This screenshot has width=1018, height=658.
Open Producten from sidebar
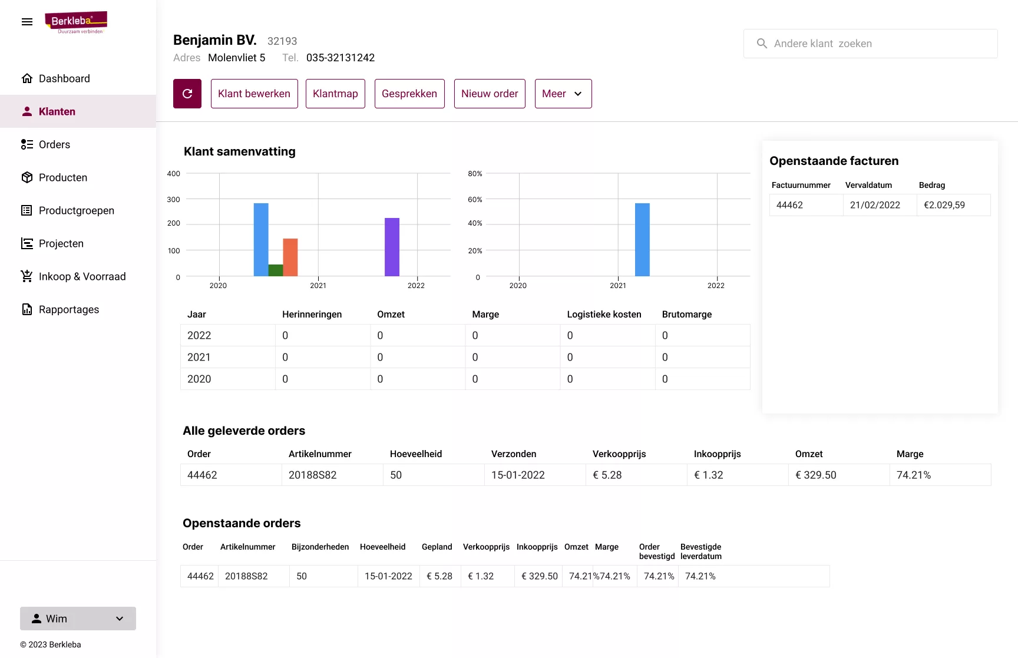[78, 177]
